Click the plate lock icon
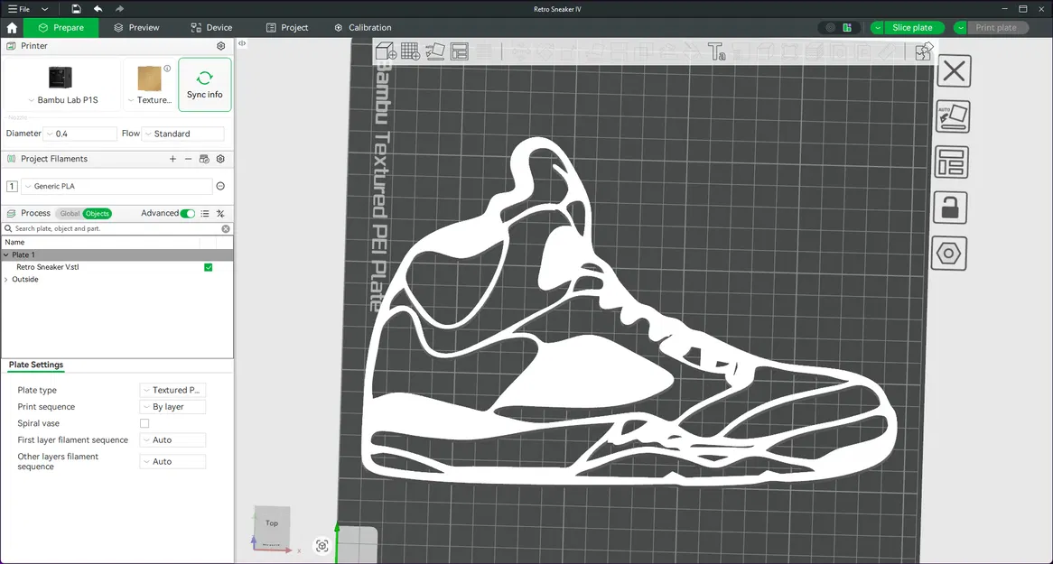 click(x=950, y=208)
